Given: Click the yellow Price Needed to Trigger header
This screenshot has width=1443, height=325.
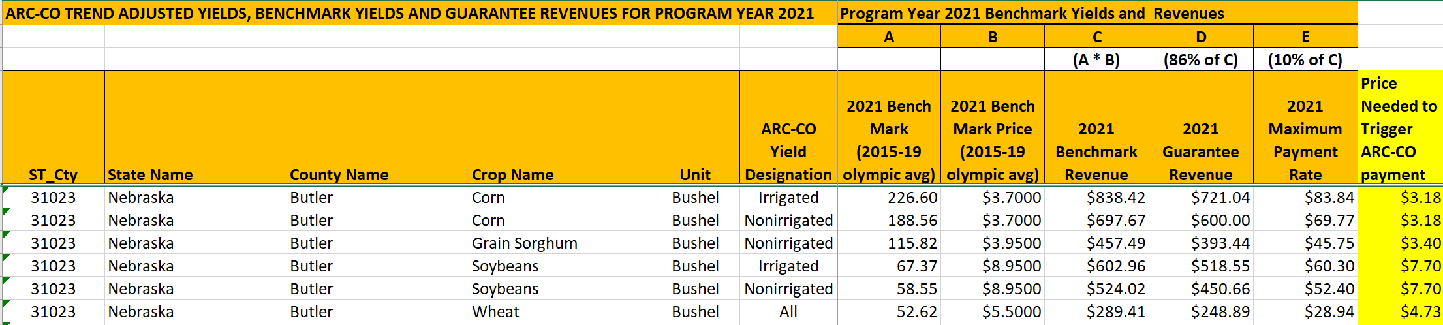Looking at the screenshot, I should (x=1399, y=129).
